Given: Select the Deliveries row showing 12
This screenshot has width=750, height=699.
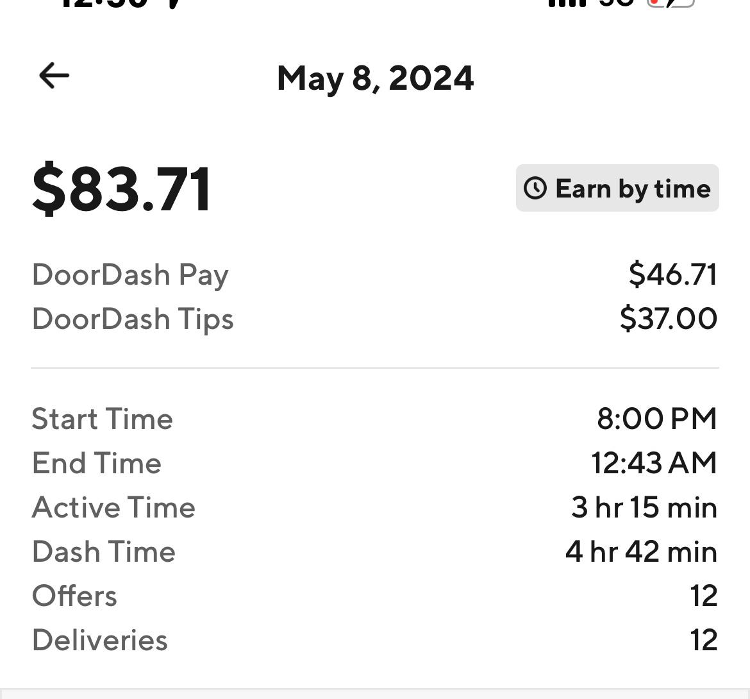Looking at the screenshot, I should point(375,639).
